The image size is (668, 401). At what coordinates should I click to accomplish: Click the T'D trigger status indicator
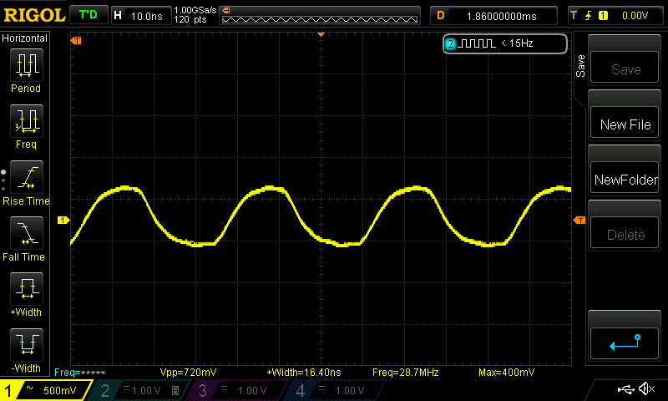click(89, 15)
